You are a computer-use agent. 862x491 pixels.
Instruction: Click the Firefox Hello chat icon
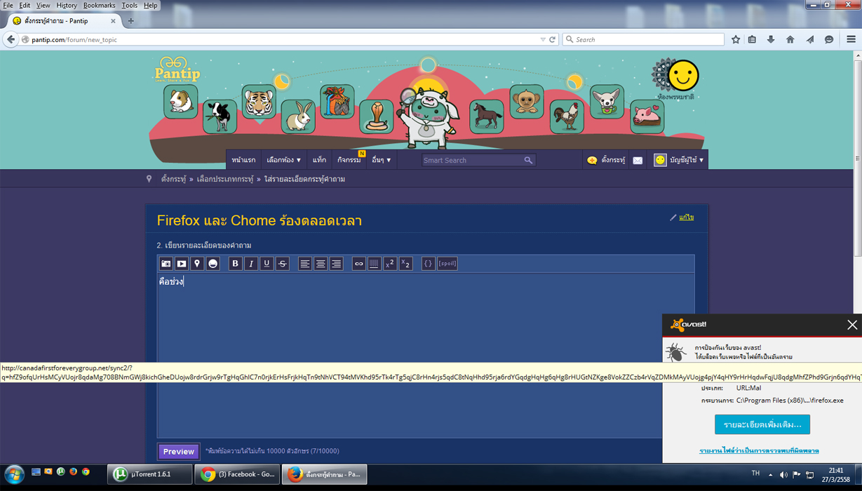coord(829,39)
